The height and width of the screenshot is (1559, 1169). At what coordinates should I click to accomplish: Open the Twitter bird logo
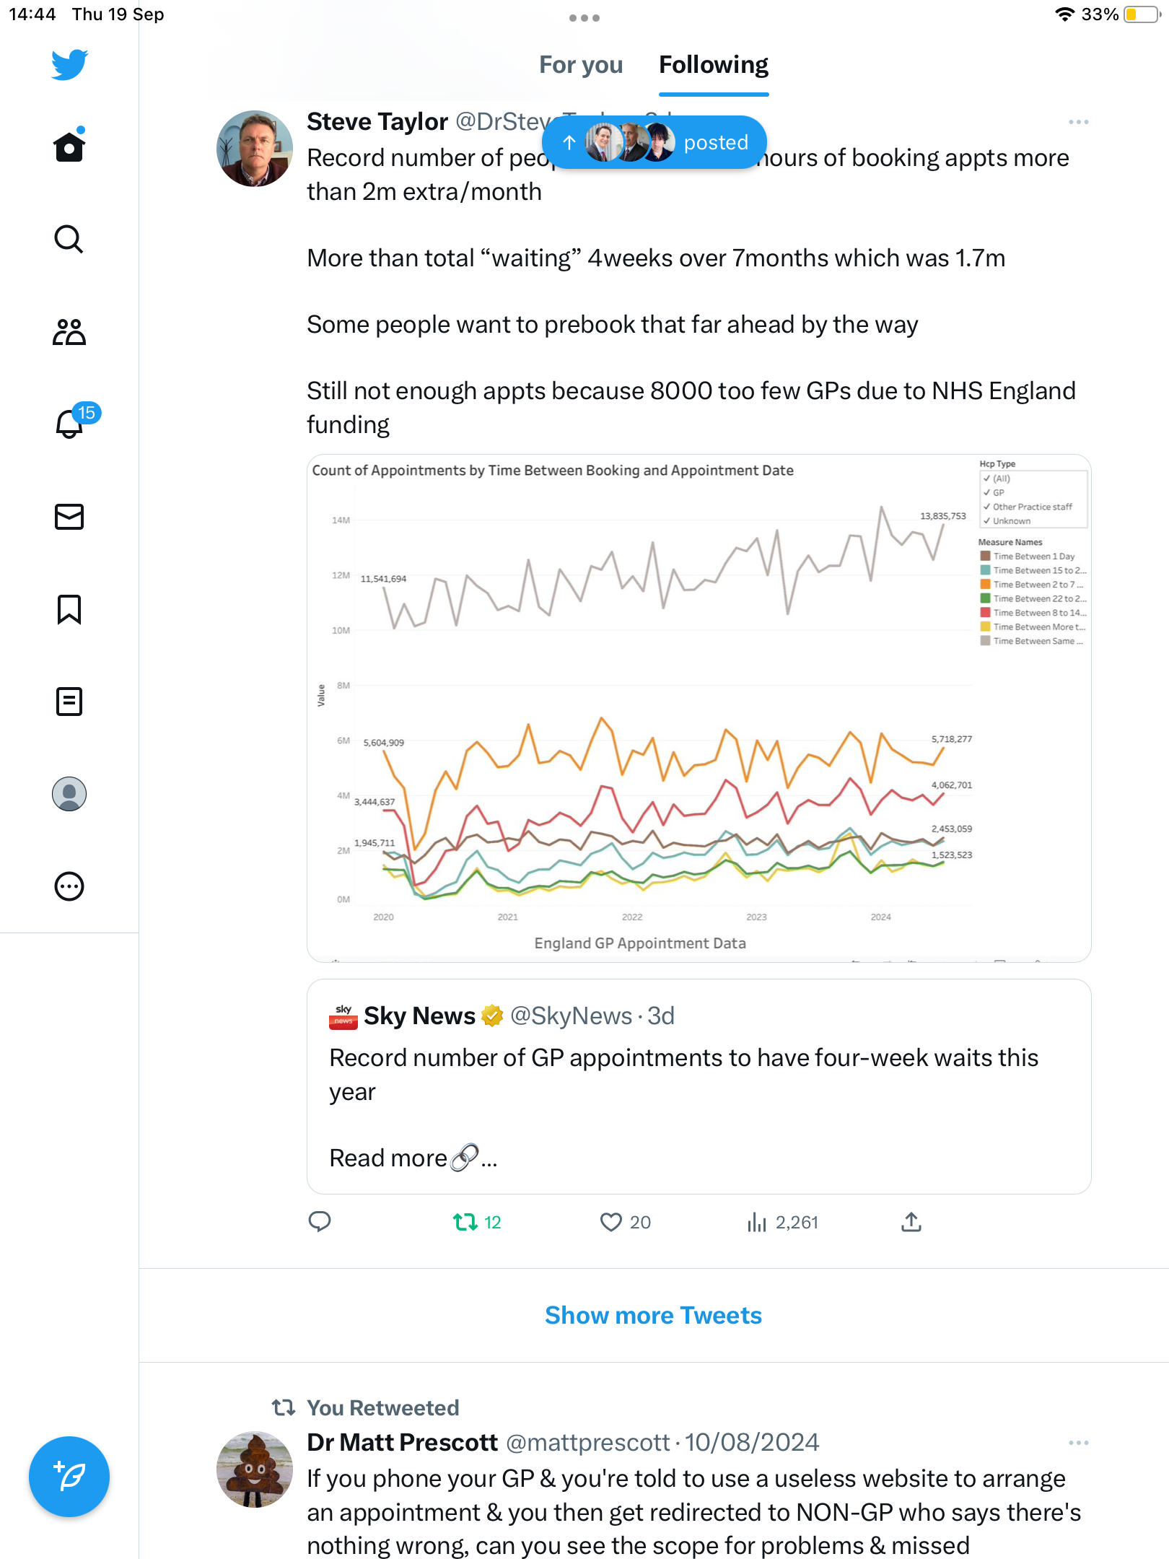click(x=69, y=65)
